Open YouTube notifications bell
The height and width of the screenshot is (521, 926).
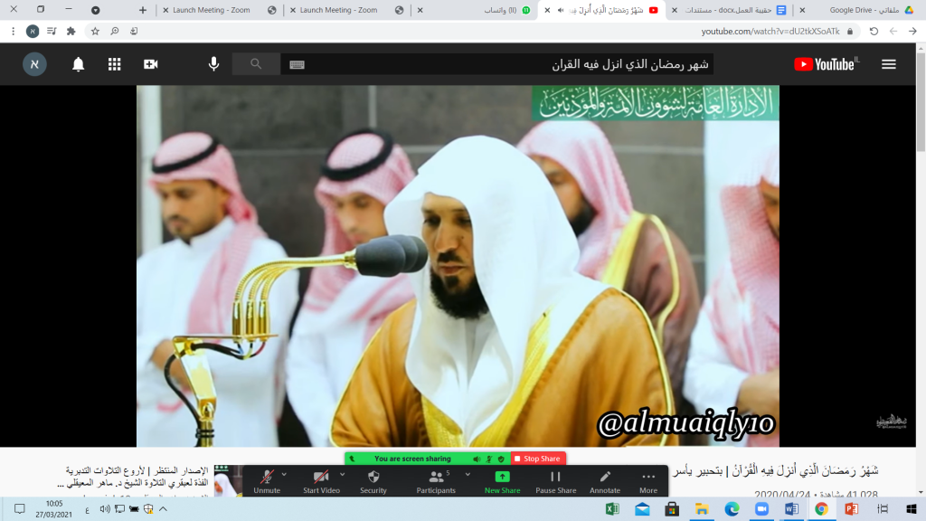[80, 64]
